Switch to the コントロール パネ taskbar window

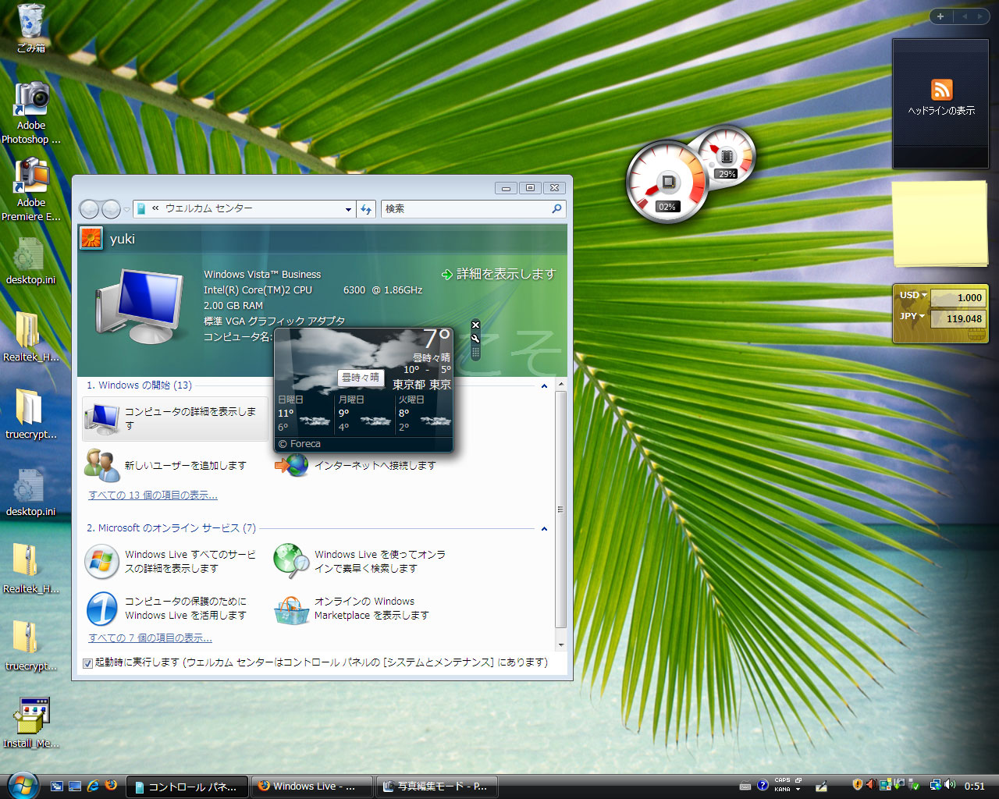click(187, 787)
